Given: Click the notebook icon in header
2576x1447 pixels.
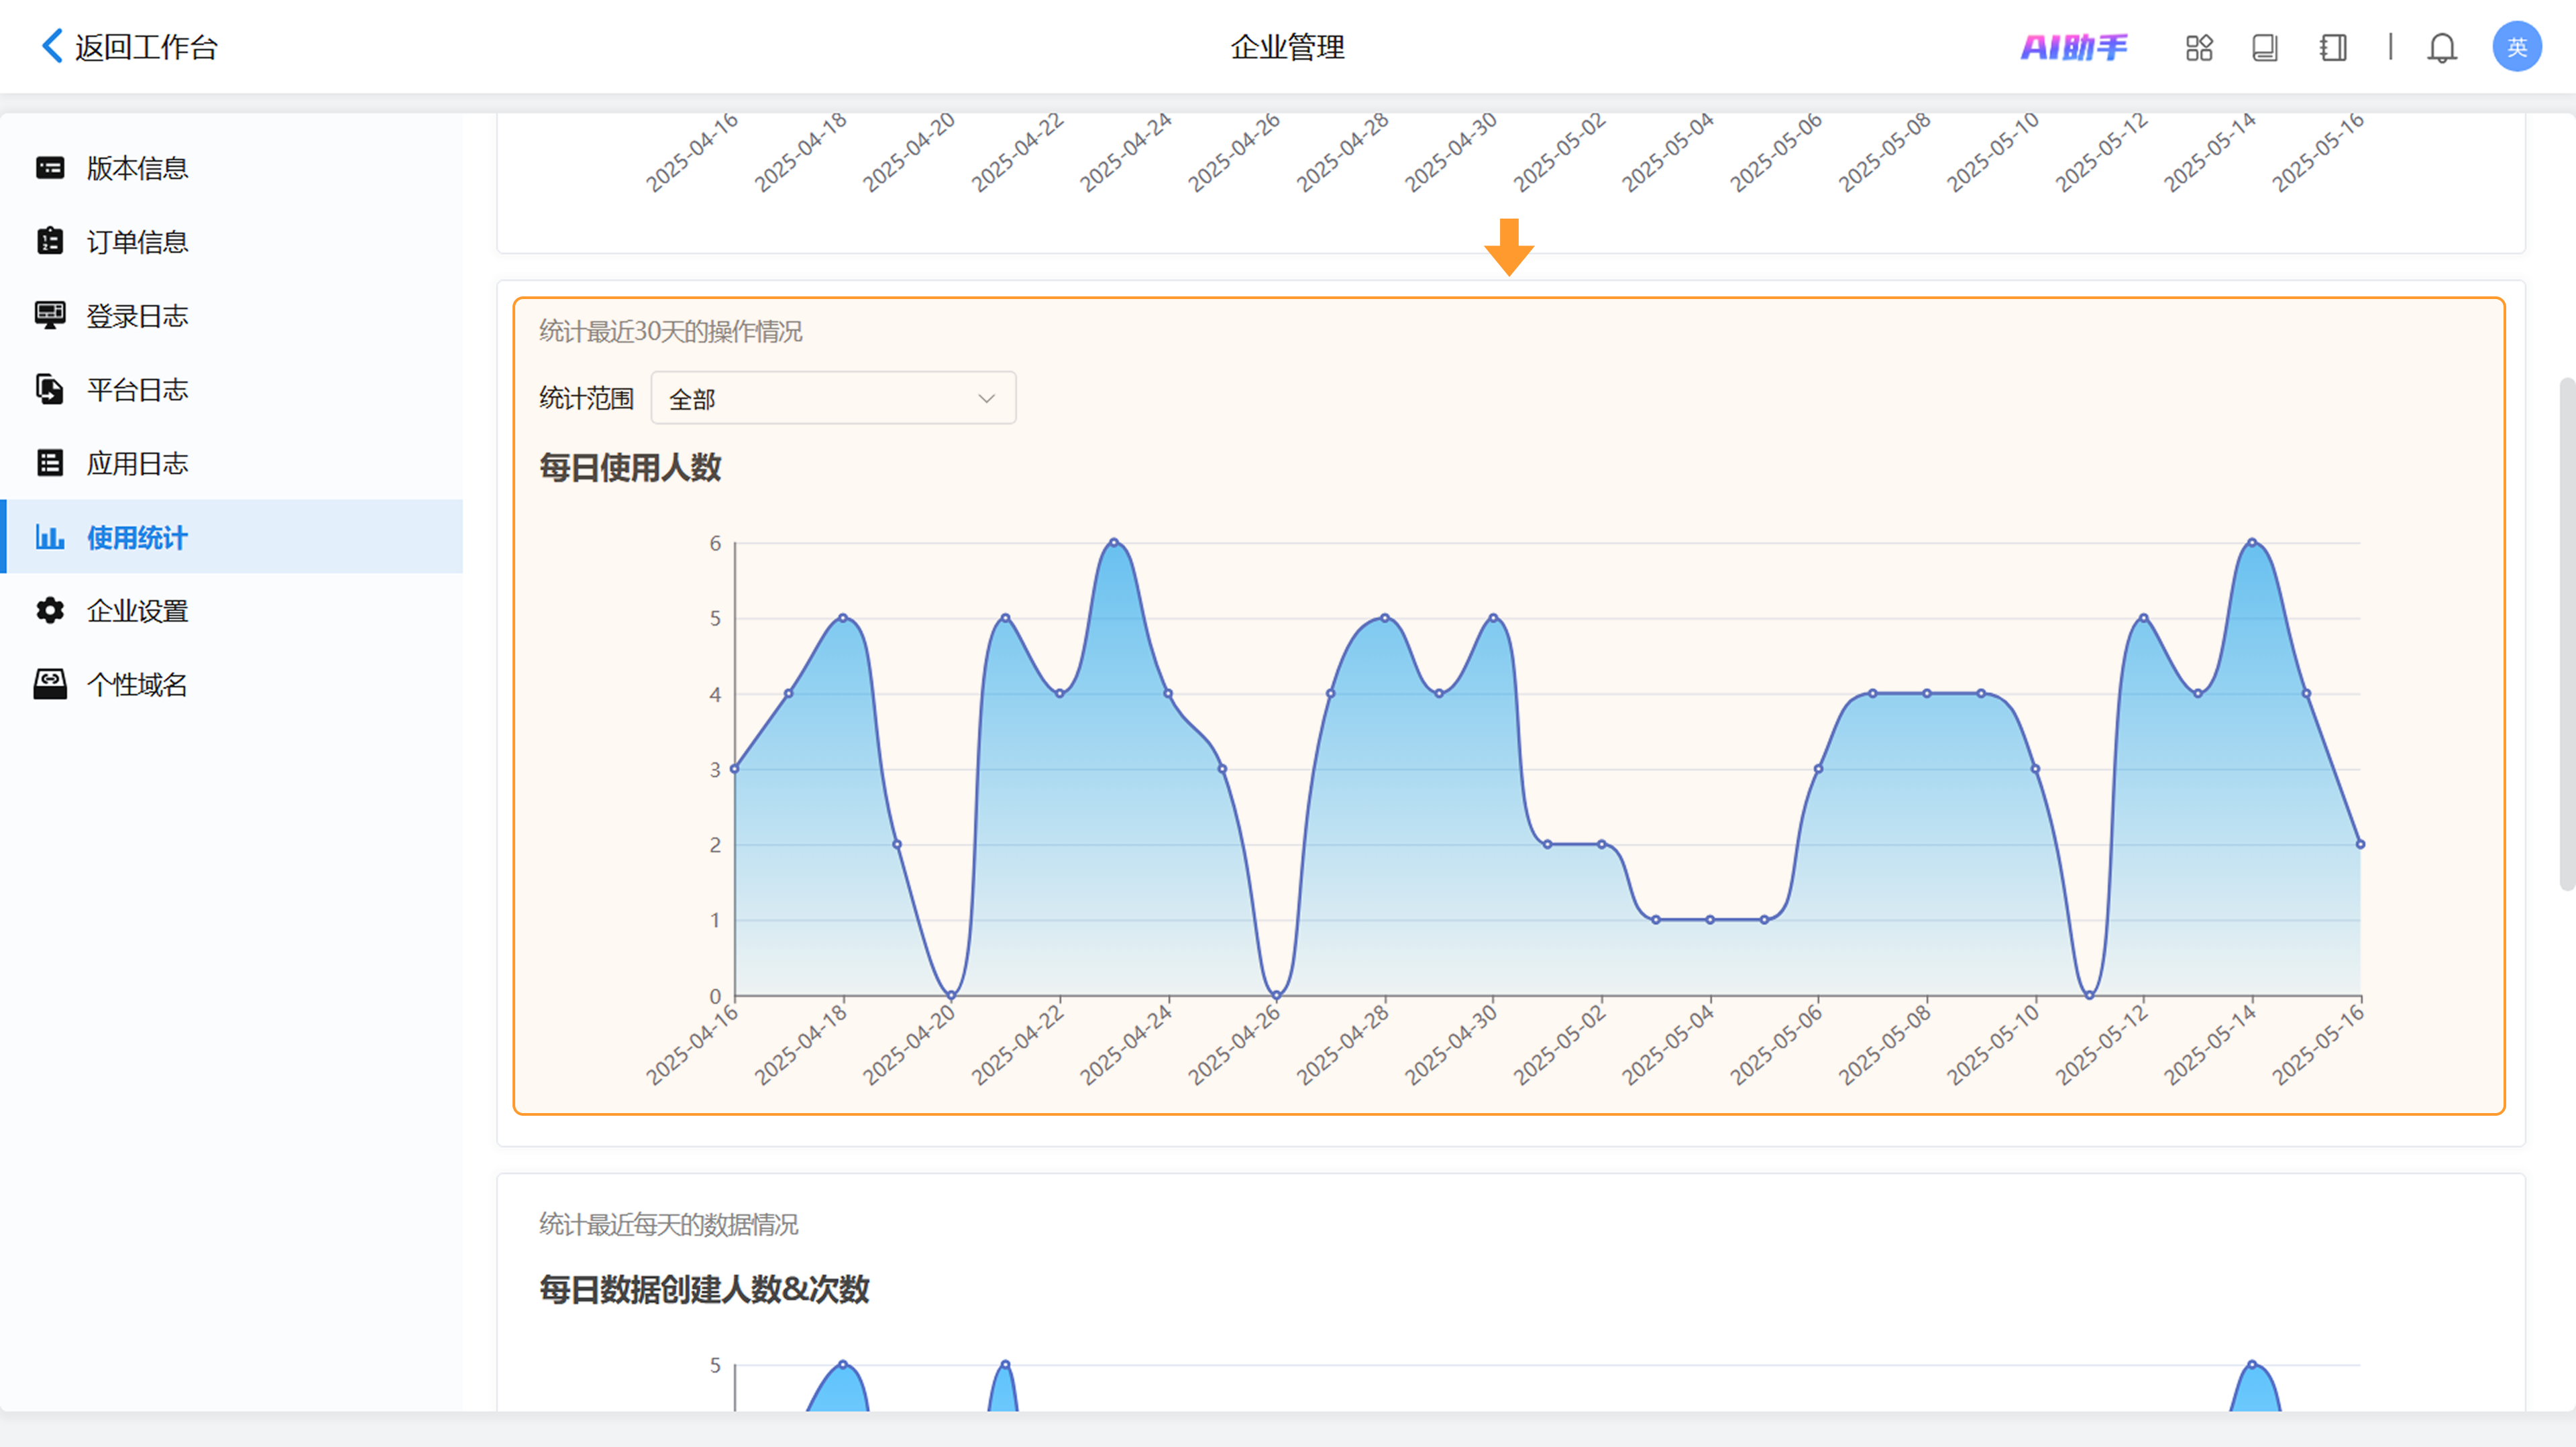Looking at the screenshot, I should (2333, 47).
